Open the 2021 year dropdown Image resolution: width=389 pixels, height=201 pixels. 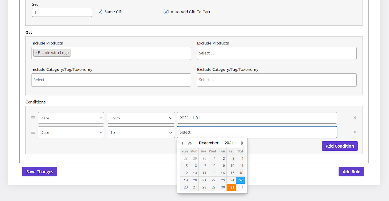coord(230,143)
